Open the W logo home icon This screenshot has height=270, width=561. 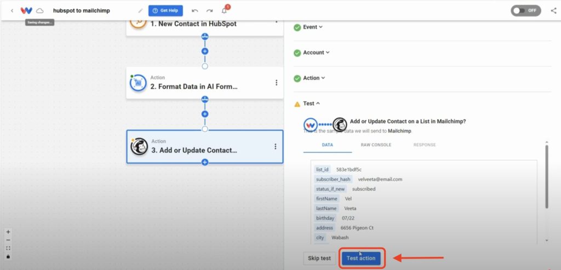point(26,11)
